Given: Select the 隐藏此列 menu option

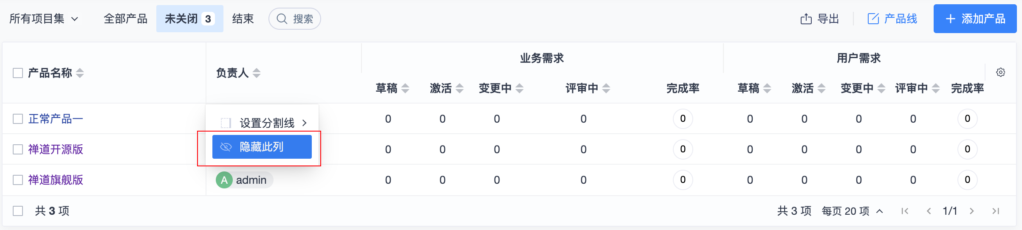Looking at the screenshot, I should point(262,147).
